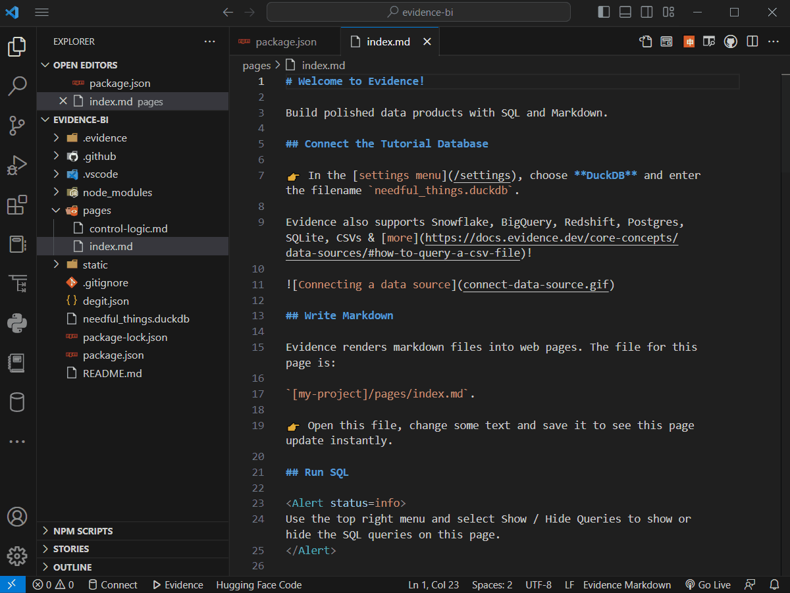Change language mode Evidence Markdown
This screenshot has width=790, height=593.
coord(627,584)
